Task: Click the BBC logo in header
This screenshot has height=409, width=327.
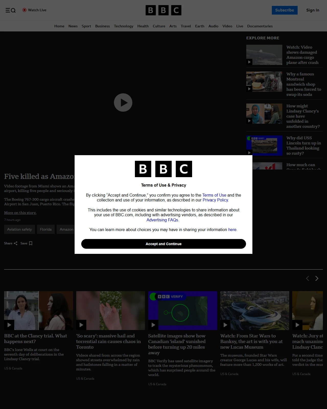Action: (163, 10)
